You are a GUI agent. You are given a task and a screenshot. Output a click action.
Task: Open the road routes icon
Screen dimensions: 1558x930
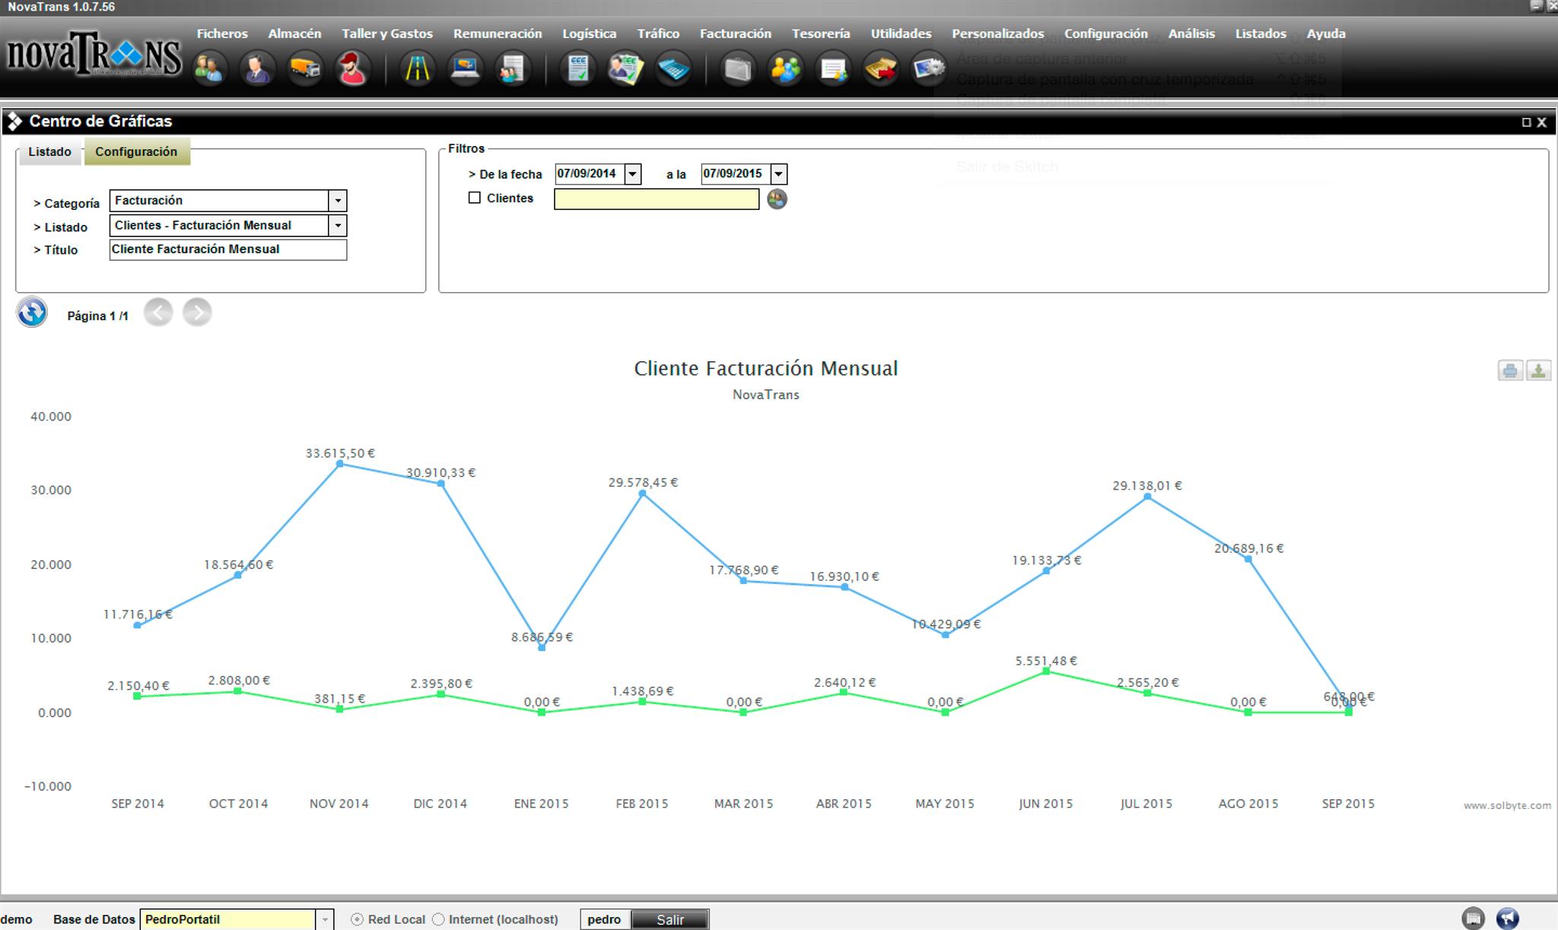tap(417, 69)
